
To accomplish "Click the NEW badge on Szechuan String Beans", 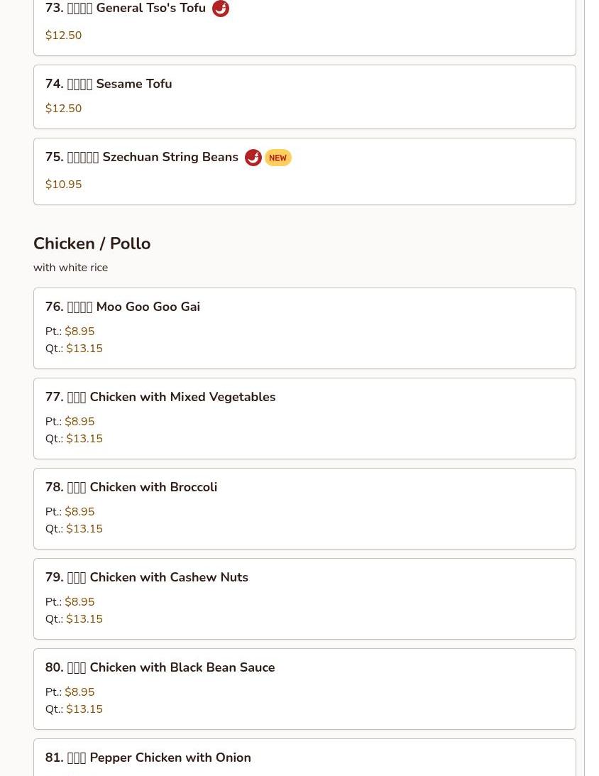I will click(x=278, y=158).
